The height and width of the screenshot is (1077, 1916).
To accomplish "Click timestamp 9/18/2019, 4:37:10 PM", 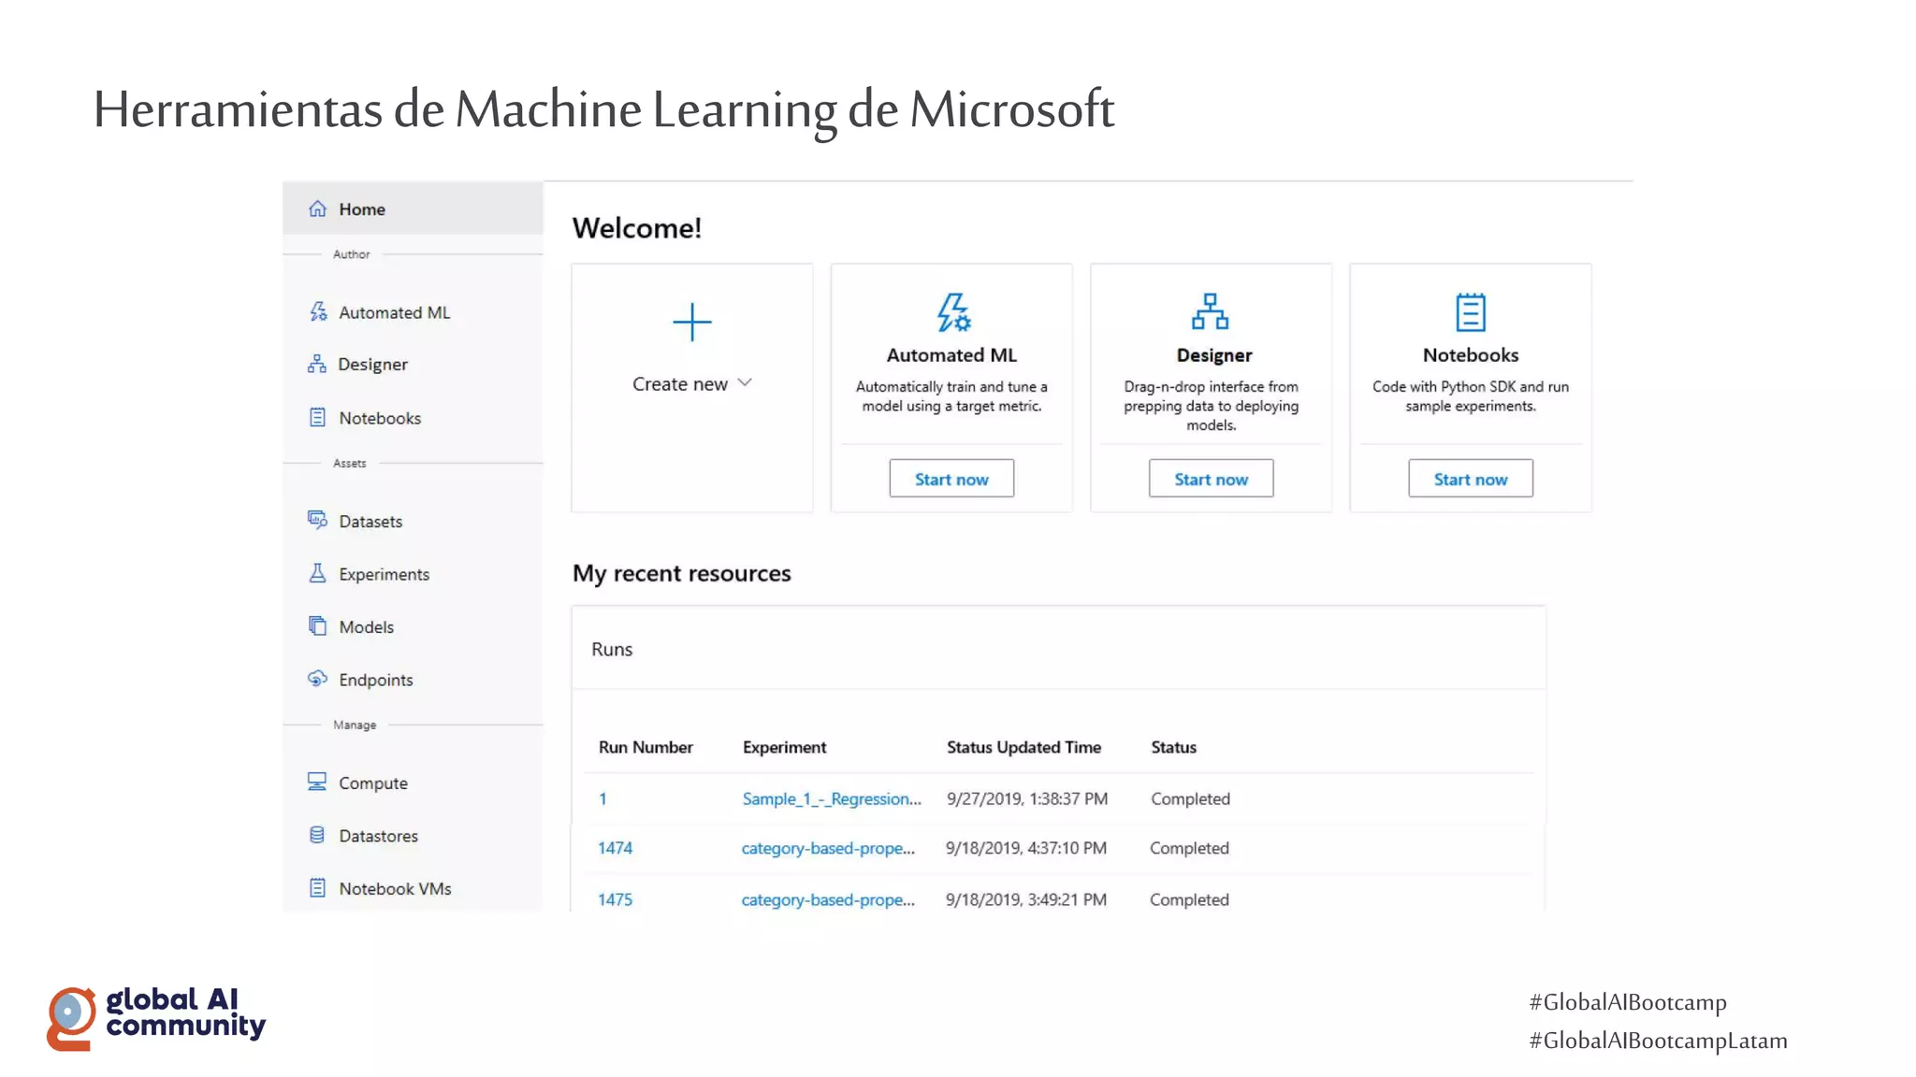I will point(1025,848).
